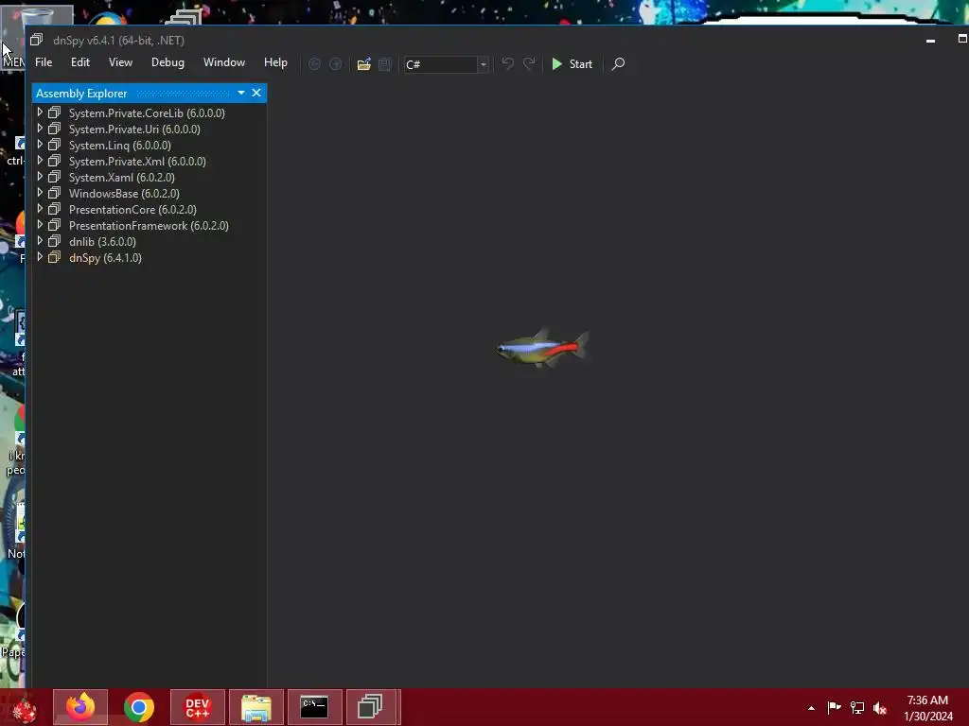The image size is (969, 726).
Task: Open Google Chrome from the taskbar
Action: pos(138,707)
